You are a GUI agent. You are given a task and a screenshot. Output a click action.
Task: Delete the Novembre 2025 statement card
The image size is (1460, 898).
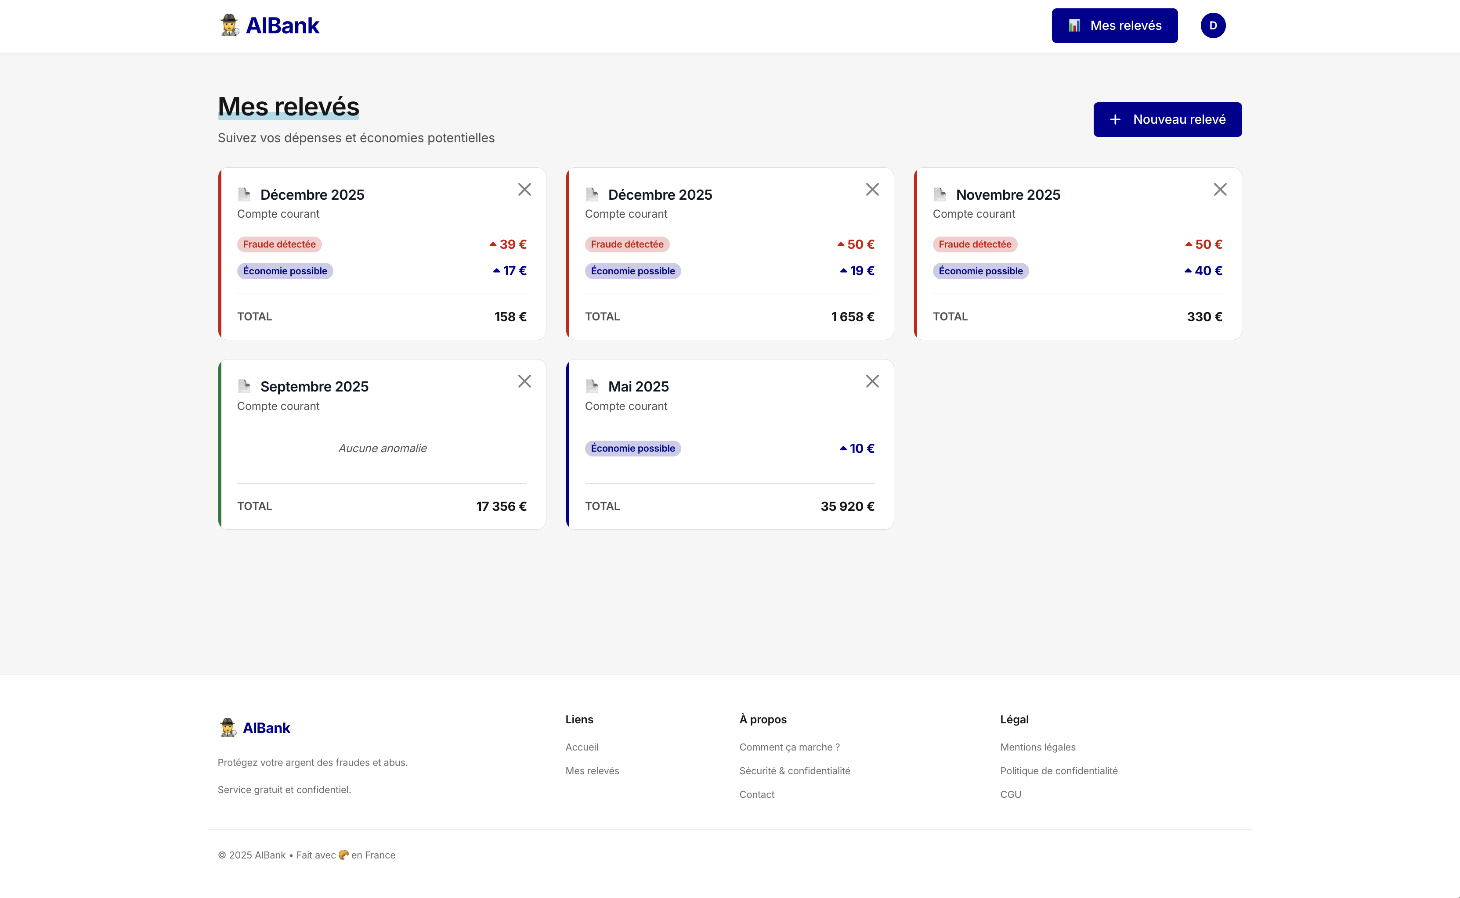tap(1219, 190)
